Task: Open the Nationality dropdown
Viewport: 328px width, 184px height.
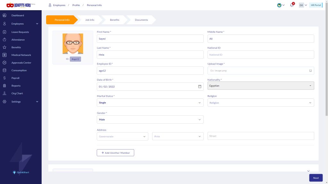Action: click(261, 86)
